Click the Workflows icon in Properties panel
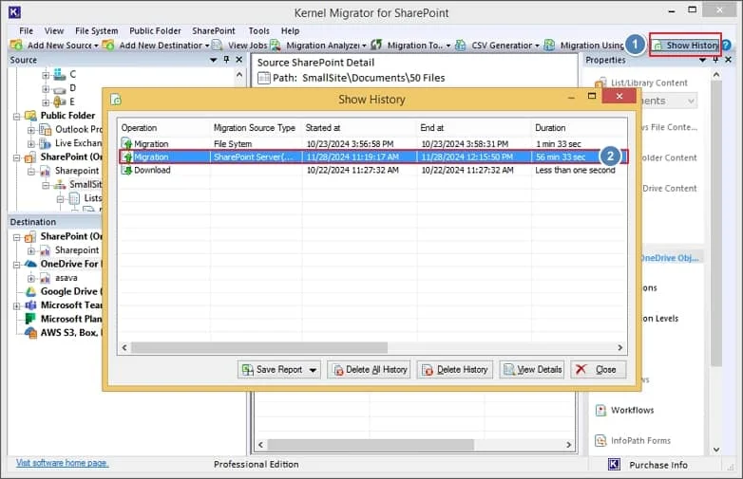 [x=600, y=410]
